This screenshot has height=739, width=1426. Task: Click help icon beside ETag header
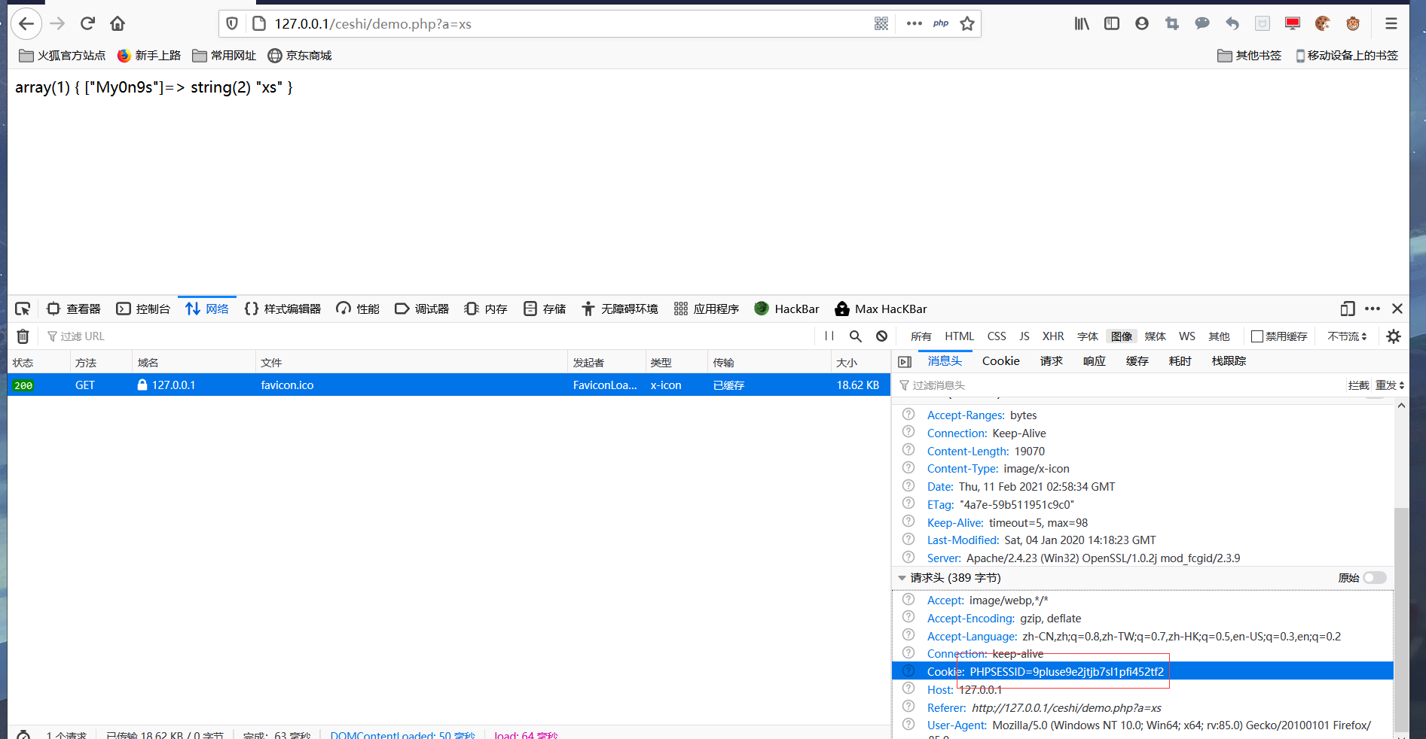[908, 504]
